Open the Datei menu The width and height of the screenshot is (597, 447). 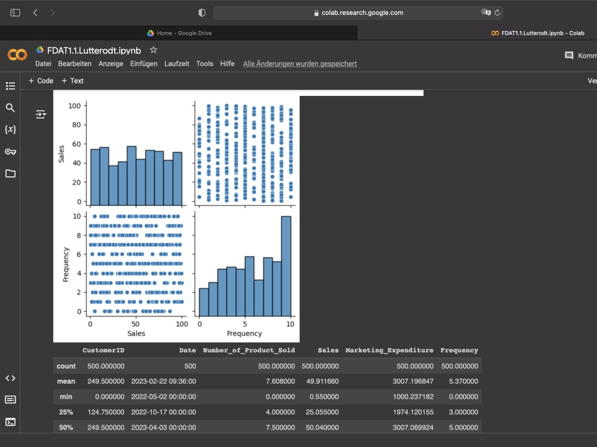(43, 64)
